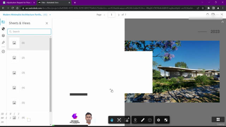Open the viewer more options ellipsis
The width and height of the screenshot is (226, 127).
[x=218, y=14]
